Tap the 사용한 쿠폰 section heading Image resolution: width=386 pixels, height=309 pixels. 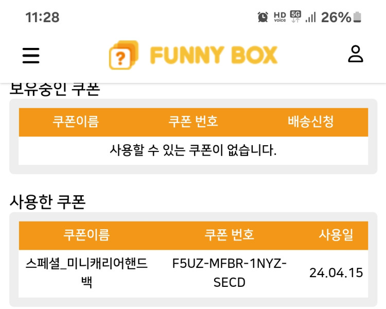pos(47,202)
